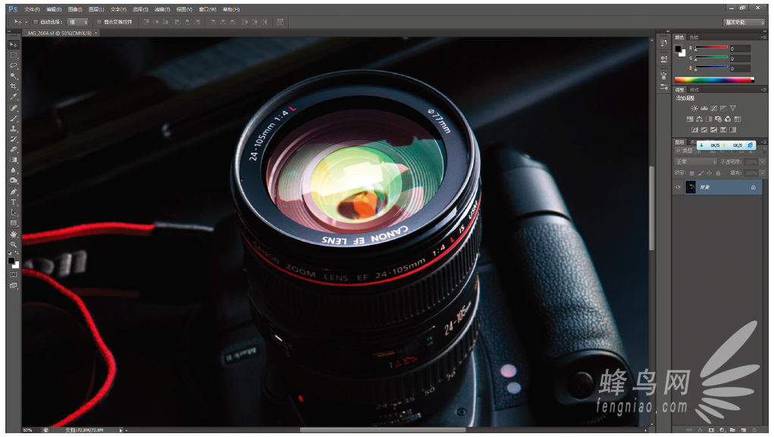Toggle lock image pixels brush icon
The width and height of the screenshot is (774, 437).
coord(700,173)
